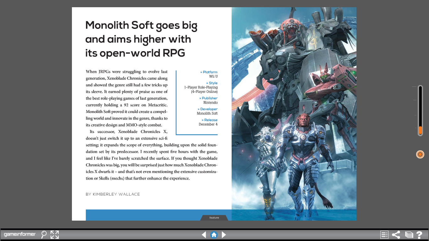Click the orange zoom slider handle
The height and width of the screenshot is (241, 429).
[x=420, y=130]
